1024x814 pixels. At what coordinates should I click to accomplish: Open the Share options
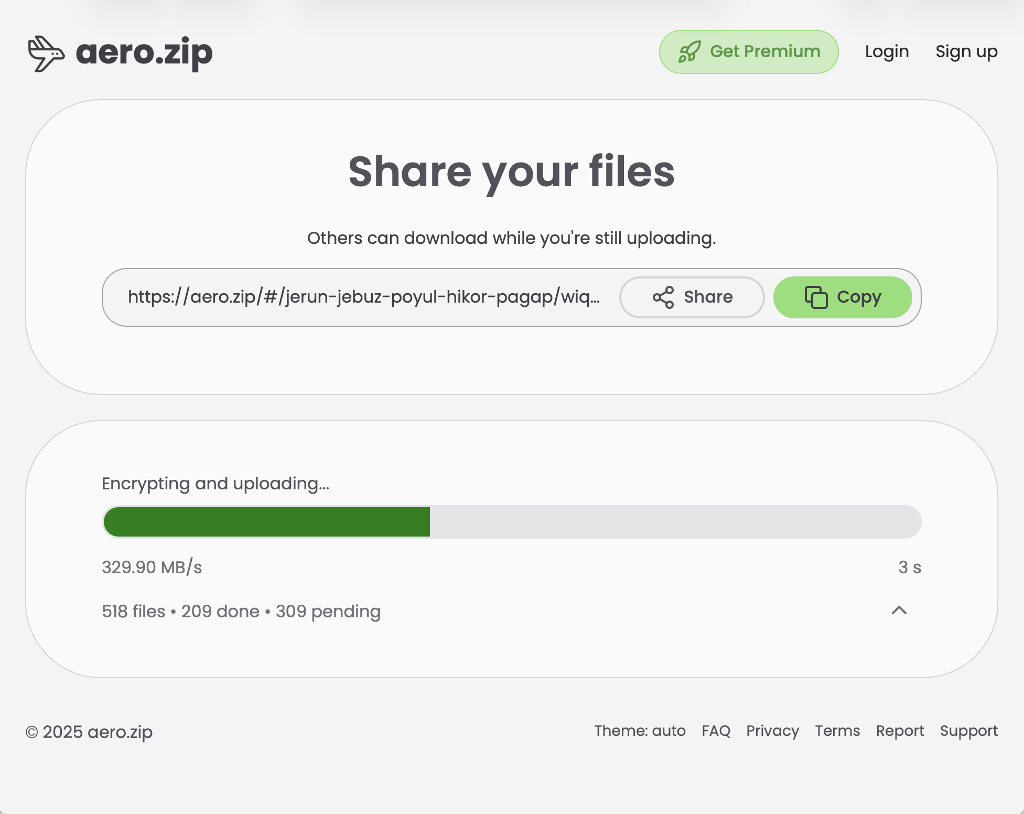(x=692, y=297)
